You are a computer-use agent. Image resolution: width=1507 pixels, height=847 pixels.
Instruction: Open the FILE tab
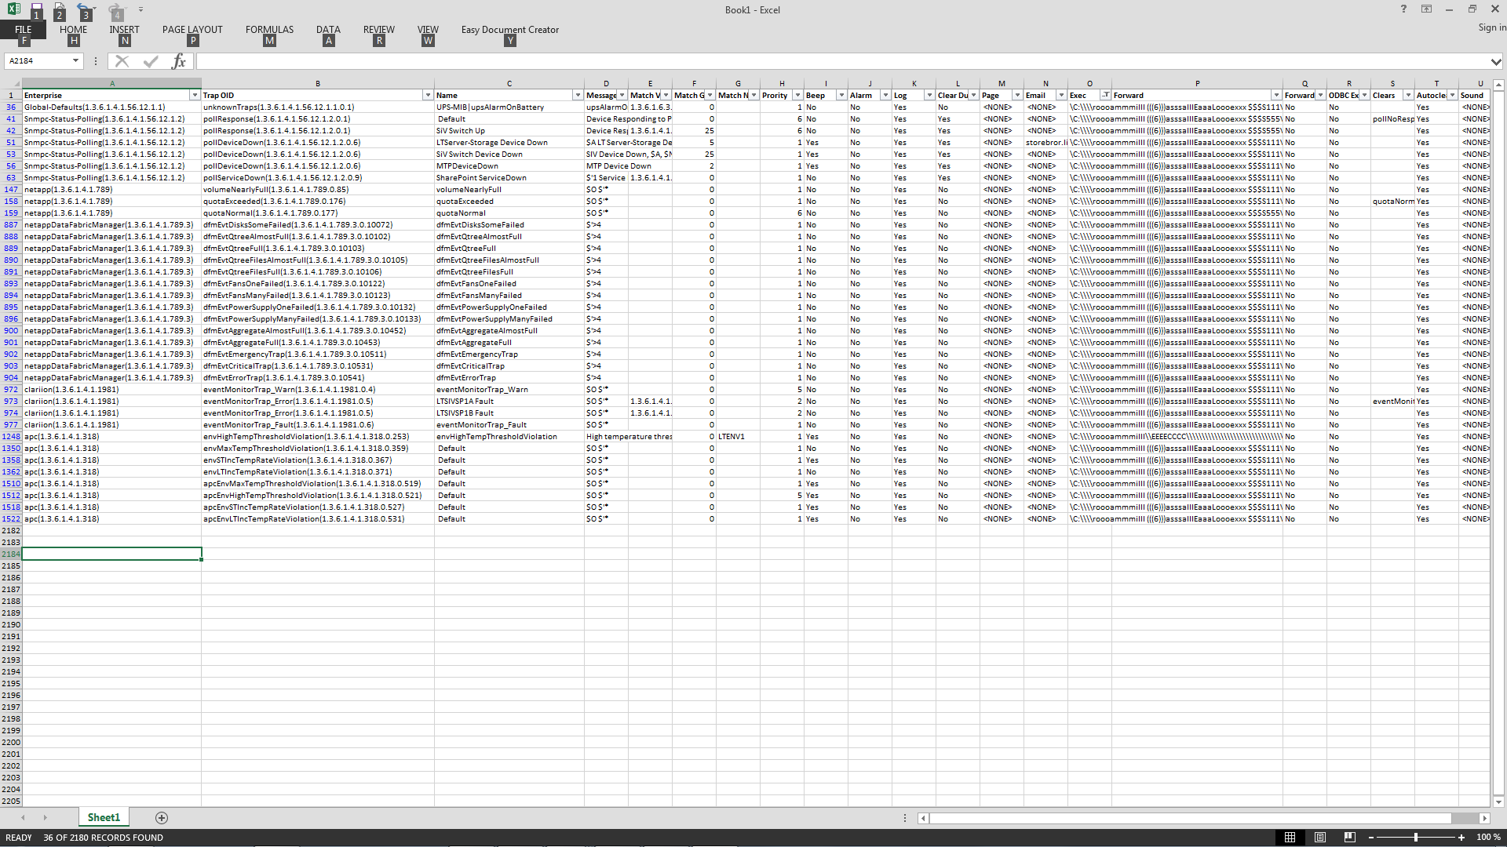[24, 30]
